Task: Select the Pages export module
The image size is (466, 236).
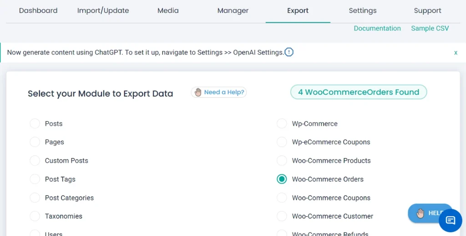Action: [35, 142]
